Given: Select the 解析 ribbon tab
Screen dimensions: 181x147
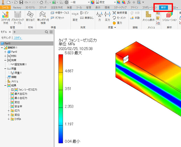Looking at the screenshot, I should coord(163,8).
